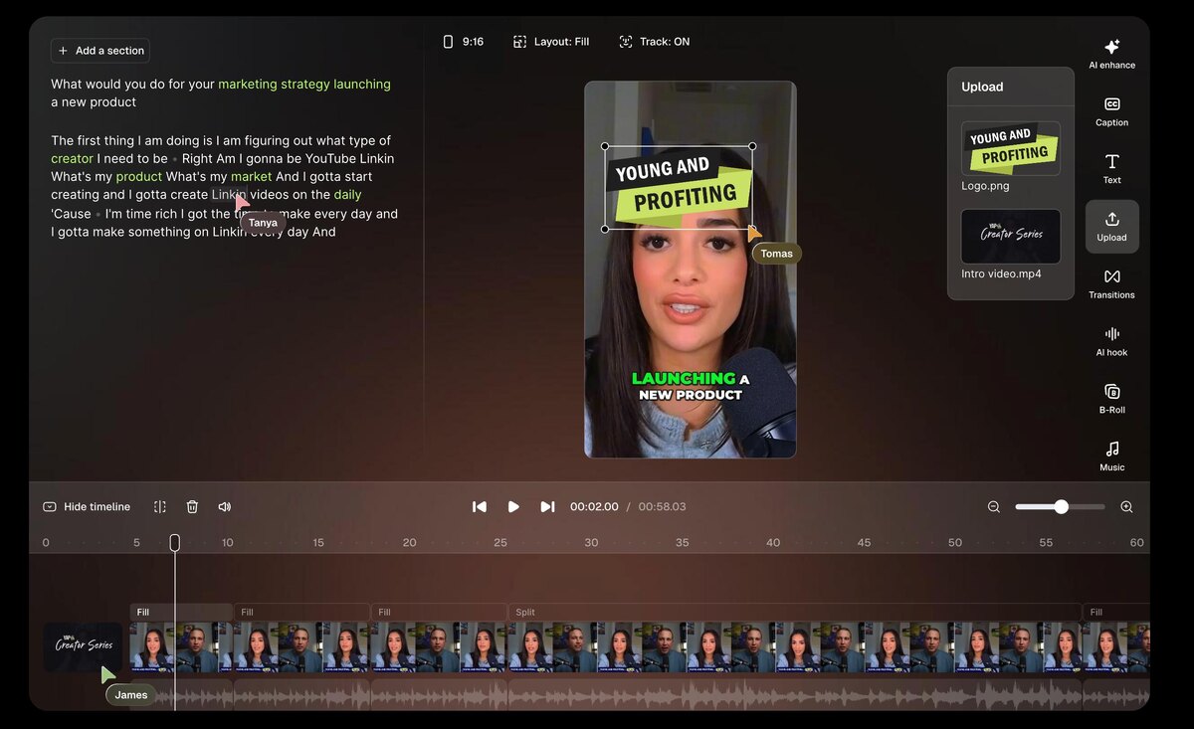This screenshot has height=729, width=1194.
Task: Click the 25 mark on timeline ruler
Action: pyautogui.click(x=500, y=543)
